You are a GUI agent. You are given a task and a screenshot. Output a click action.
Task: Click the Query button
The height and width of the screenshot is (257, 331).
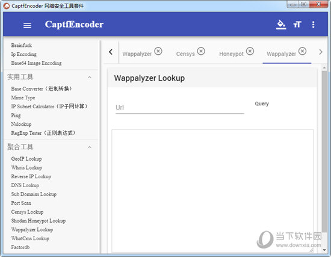tap(262, 104)
